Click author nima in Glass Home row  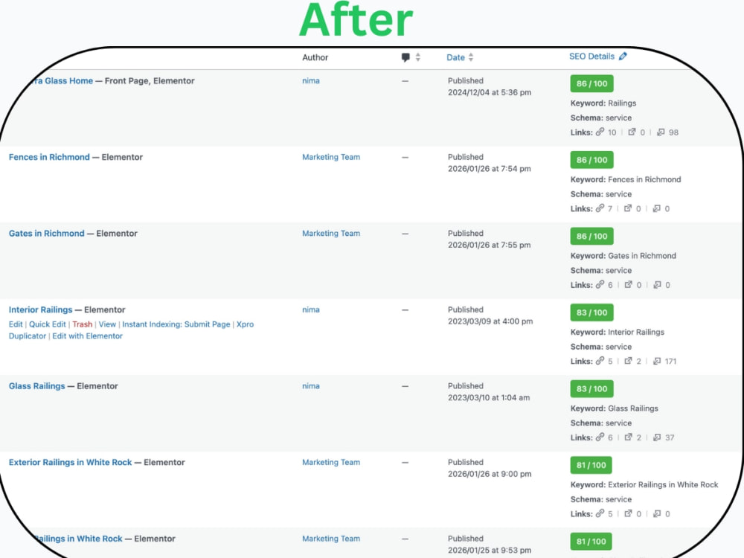coord(311,80)
